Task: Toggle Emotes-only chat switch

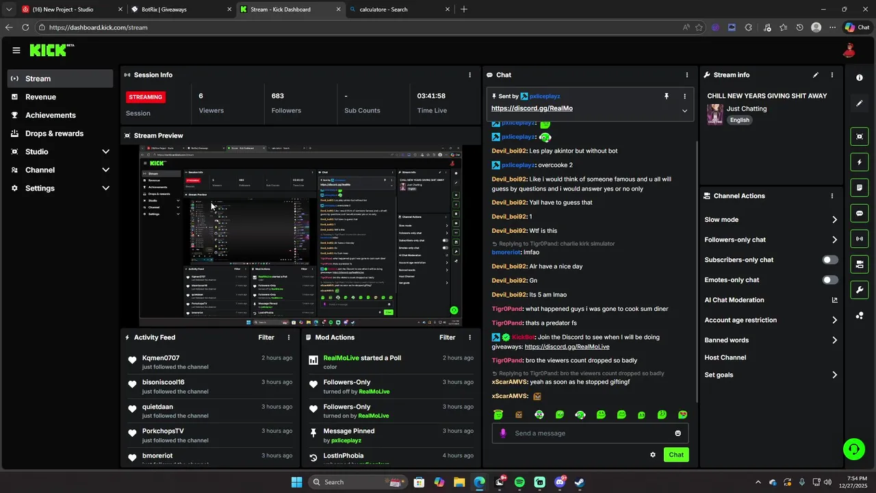Action: pos(830,280)
